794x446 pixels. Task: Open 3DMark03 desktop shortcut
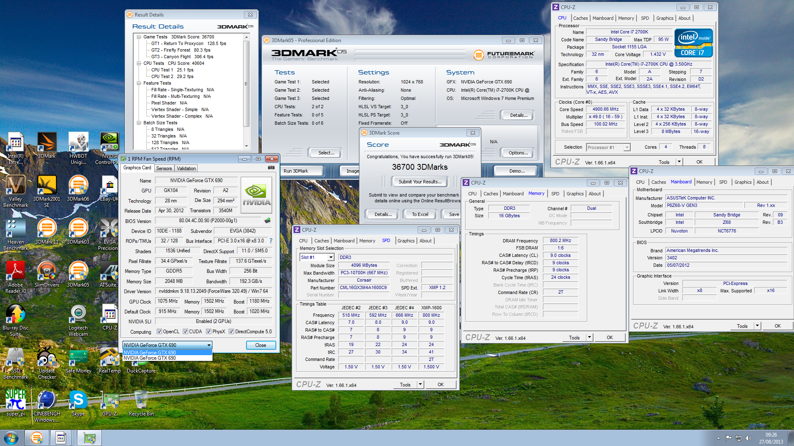78,231
